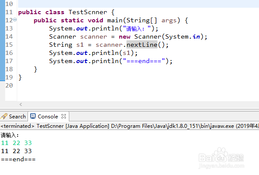Image resolution: width=259 pixels, height=175 pixels.
Task: Click the black output line 11 22 33 in console
Action: point(16,151)
